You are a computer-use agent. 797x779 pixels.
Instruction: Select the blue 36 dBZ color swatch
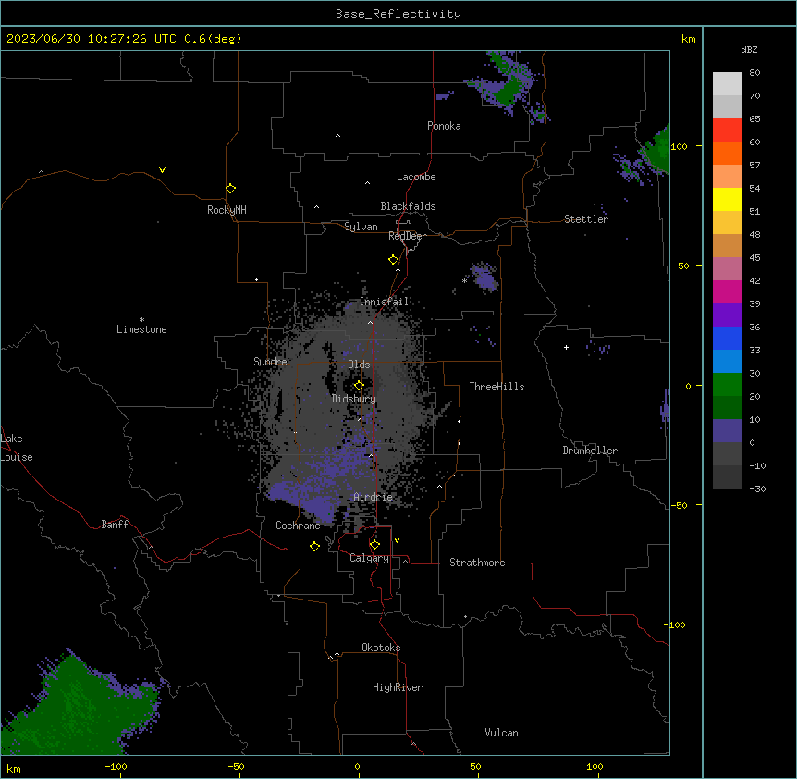tap(727, 338)
